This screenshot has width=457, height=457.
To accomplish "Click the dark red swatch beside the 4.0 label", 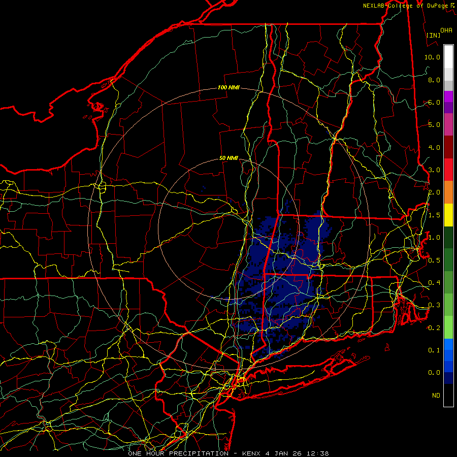I will tap(448, 147).
